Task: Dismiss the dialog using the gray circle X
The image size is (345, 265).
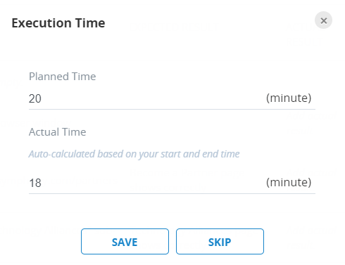Action: tap(323, 20)
